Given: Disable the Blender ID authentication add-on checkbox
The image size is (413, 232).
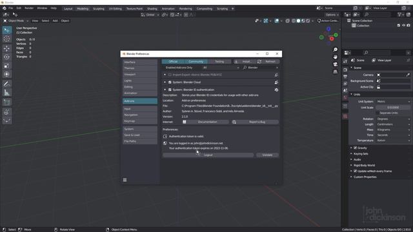Looking at the screenshot, I should [170, 90].
